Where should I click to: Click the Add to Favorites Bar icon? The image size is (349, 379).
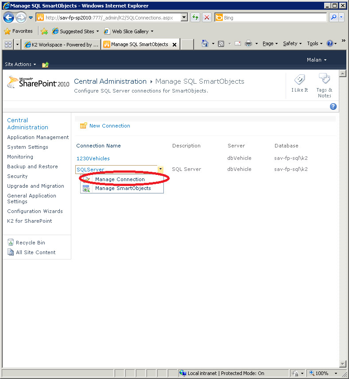click(x=44, y=31)
